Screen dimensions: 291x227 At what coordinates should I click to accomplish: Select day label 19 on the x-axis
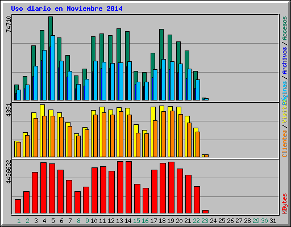click(x=171, y=221)
